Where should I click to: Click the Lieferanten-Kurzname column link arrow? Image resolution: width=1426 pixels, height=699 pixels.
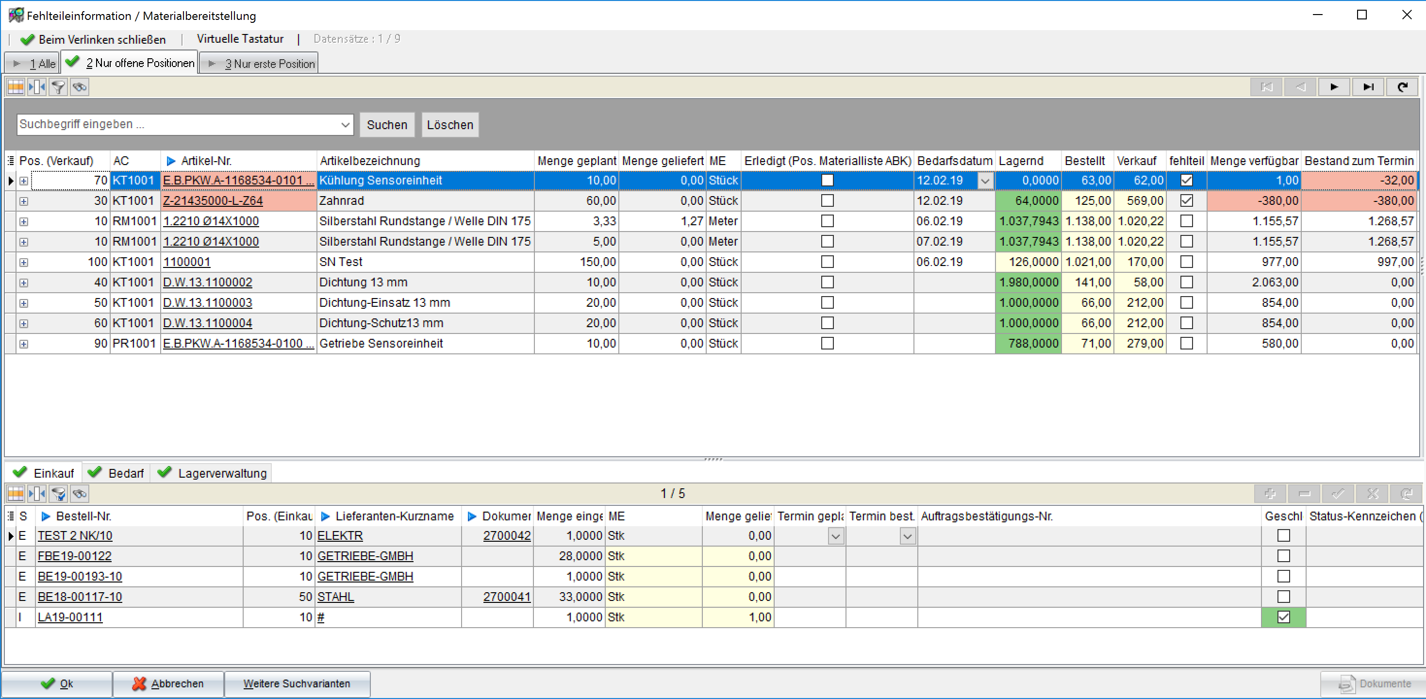(326, 516)
